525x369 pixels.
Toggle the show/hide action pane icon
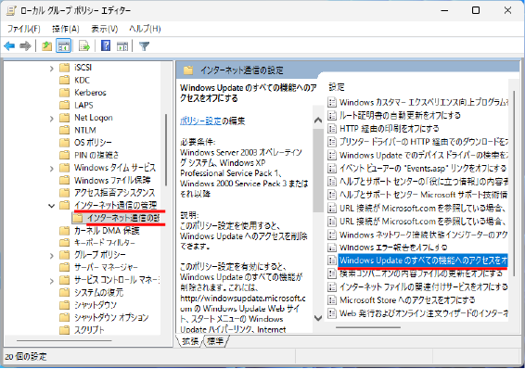pos(122,45)
